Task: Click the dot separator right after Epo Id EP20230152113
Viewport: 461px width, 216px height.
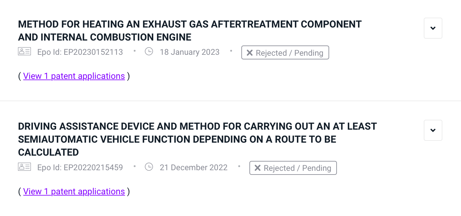Action: pyautogui.click(x=134, y=51)
